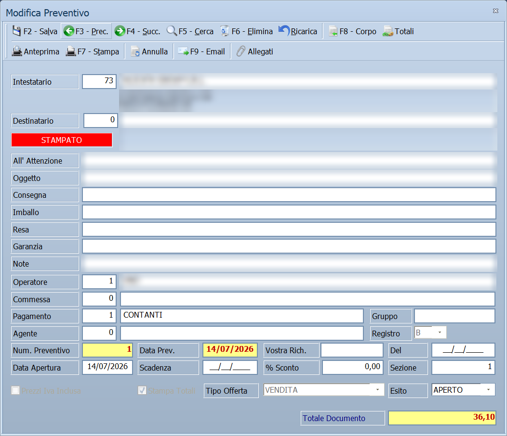
Task: Click into the Consegna text field
Action: coord(289,195)
